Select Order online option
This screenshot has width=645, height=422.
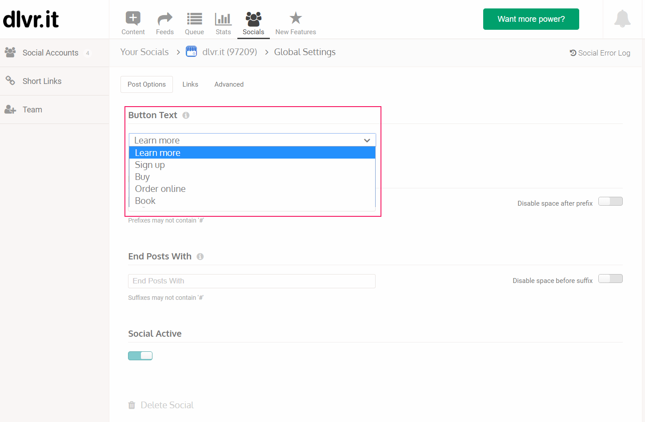pyautogui.click(x=252, y=189)
